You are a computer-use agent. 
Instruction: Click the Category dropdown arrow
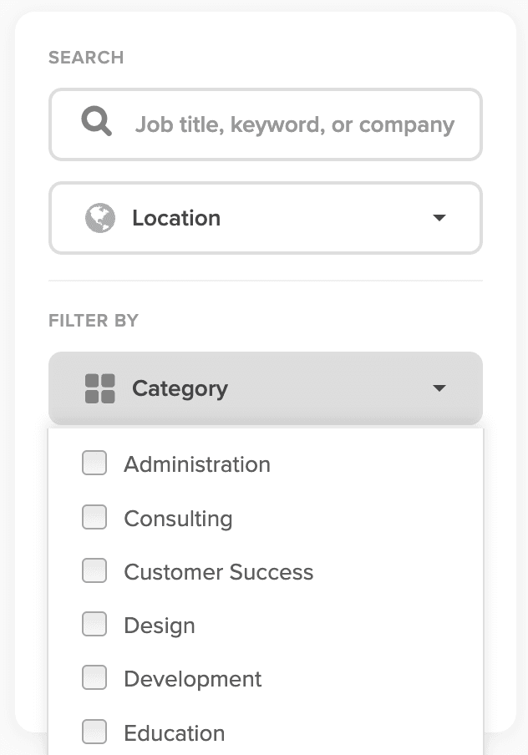[439, 388]
